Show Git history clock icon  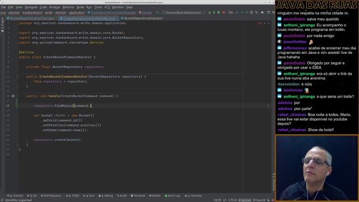(x=251, y=12)
